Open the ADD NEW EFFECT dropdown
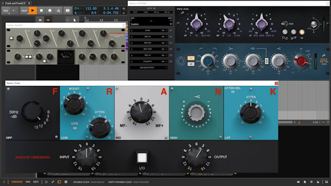The image size is (331, 186). point(149,68)
